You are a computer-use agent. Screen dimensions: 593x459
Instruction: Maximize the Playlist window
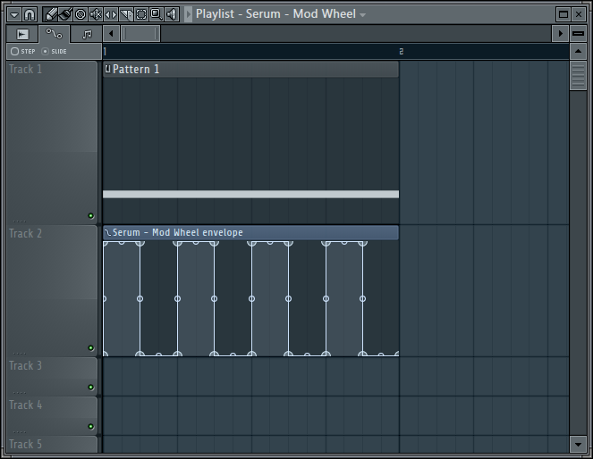[563, 14]
